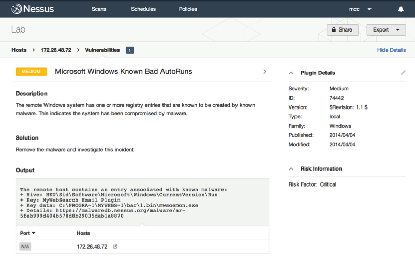Click the Version $Revision: 1.1 $ value
The image size is (415, 277).
point(348,107)
